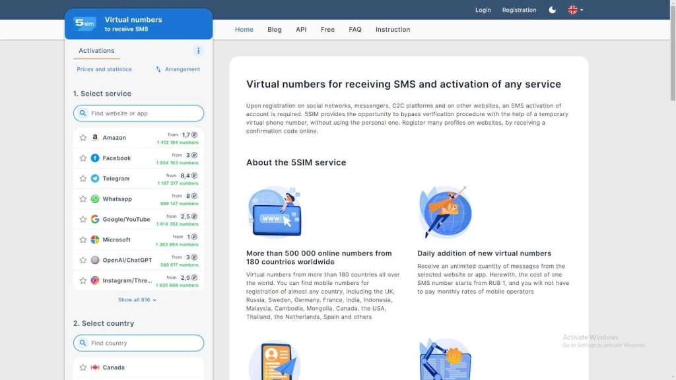Select the Google/YouTube service icon

[x=95, y=219]
